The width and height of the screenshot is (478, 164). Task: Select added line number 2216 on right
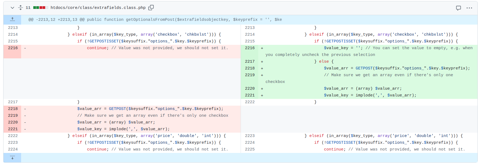pos(250,48)
